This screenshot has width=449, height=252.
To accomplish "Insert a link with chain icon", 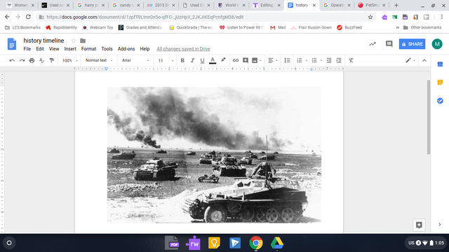I will 236,60.
